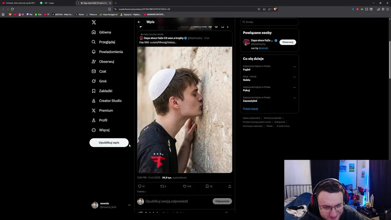
Task: Open Profil from the sidebar
Action: point(100,120)
